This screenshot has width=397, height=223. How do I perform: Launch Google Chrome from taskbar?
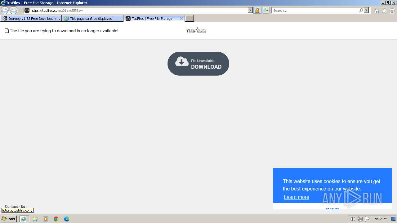[x=56, y=219]
